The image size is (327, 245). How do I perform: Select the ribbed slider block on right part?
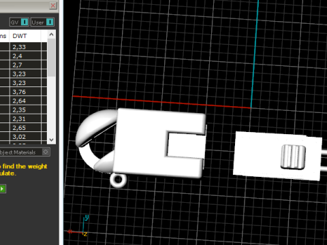293,157
